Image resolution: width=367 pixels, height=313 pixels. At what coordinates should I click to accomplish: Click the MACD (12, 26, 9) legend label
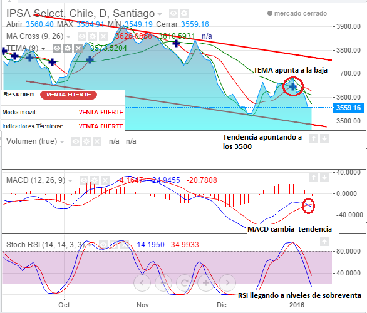[36, 180]
